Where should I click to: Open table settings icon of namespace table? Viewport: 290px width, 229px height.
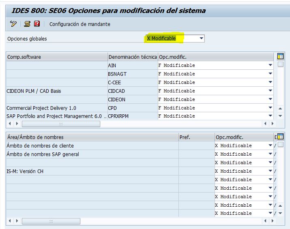280,137
